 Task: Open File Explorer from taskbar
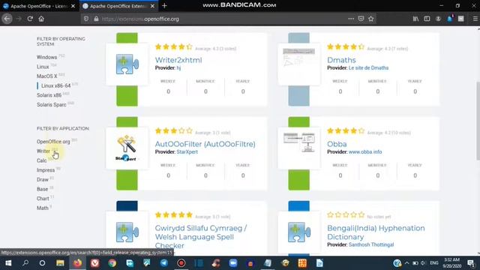(x=60, y=263)
